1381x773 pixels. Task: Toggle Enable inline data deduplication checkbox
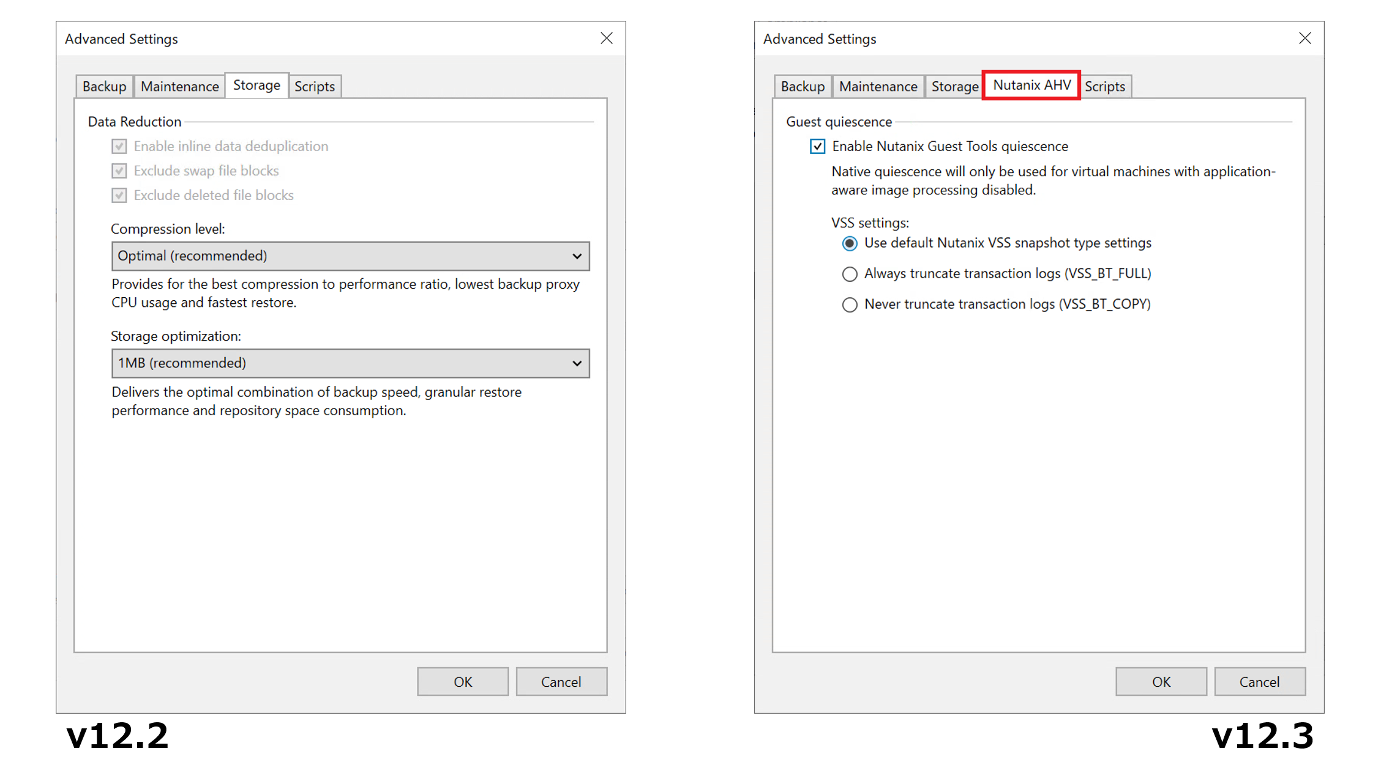point(119,146)
